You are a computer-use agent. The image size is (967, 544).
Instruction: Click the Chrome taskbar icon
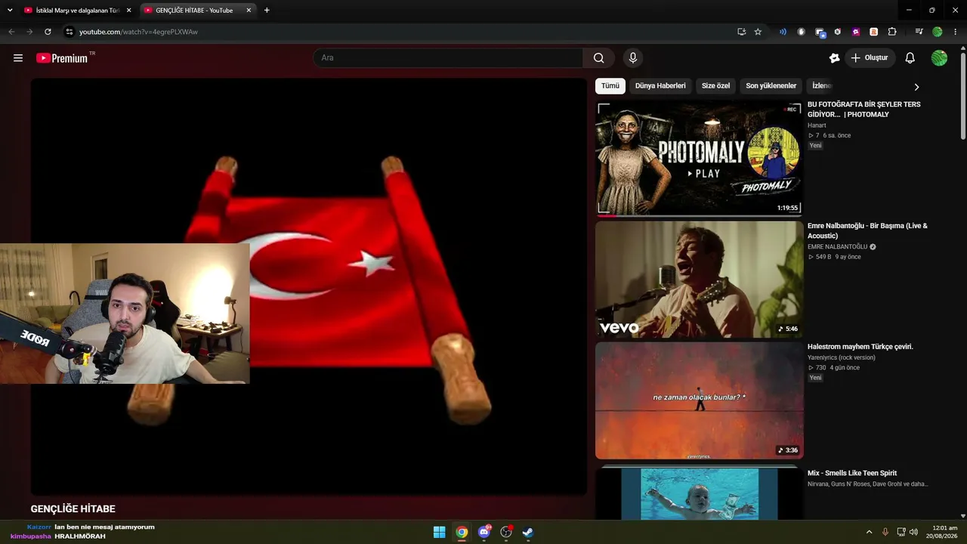(x=462, y=532)
